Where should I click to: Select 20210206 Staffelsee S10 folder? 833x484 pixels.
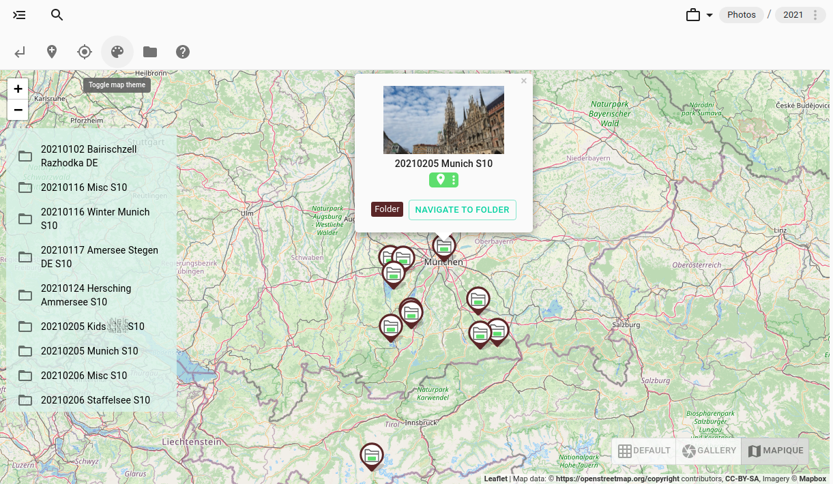[x=95, y=400]
